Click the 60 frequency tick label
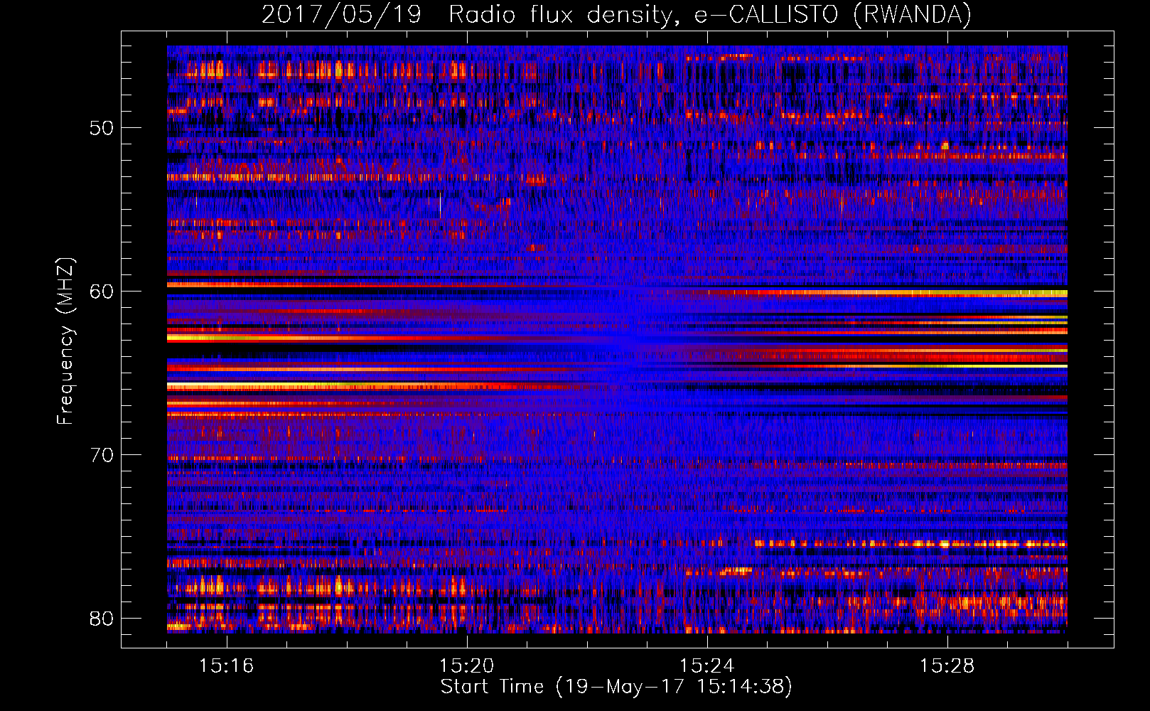1150x711 pixels. click(102, 292)
